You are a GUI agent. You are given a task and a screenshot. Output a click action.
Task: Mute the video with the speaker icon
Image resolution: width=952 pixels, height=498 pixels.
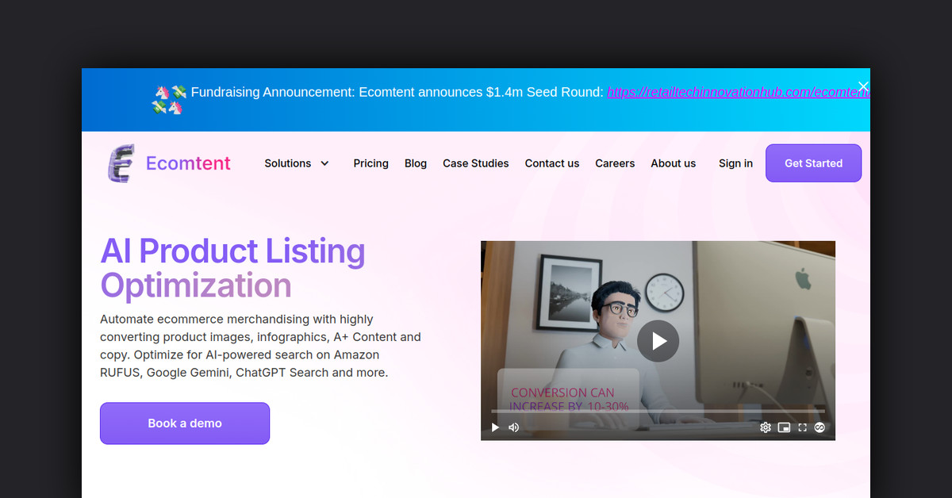[513, 427]
